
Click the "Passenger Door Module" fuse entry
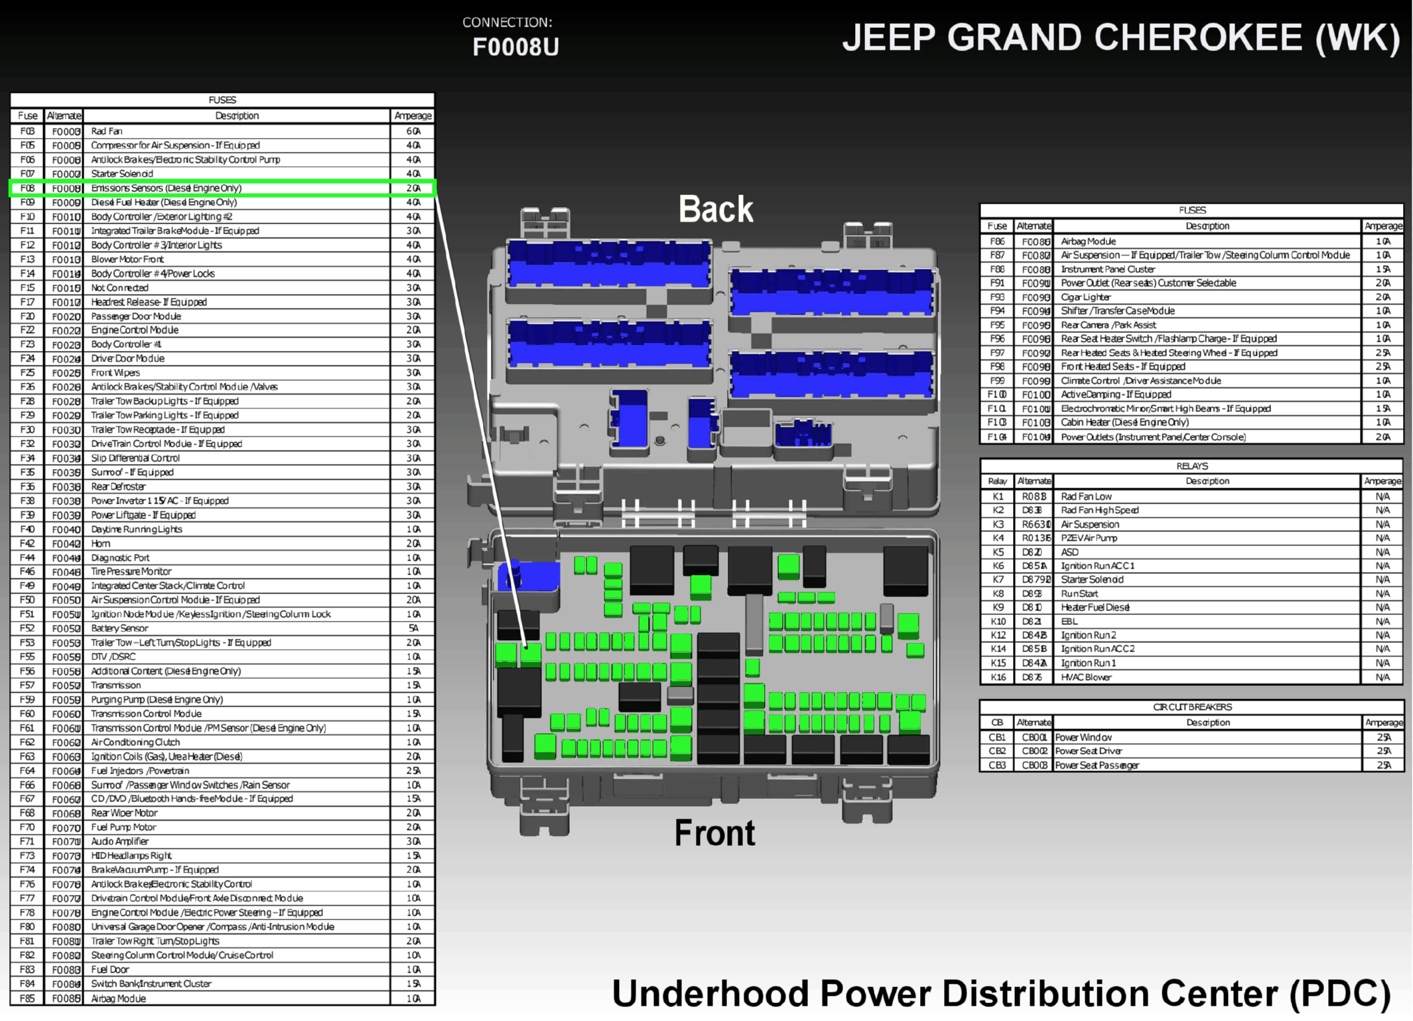pyautogui.click(x=136, y=316)
